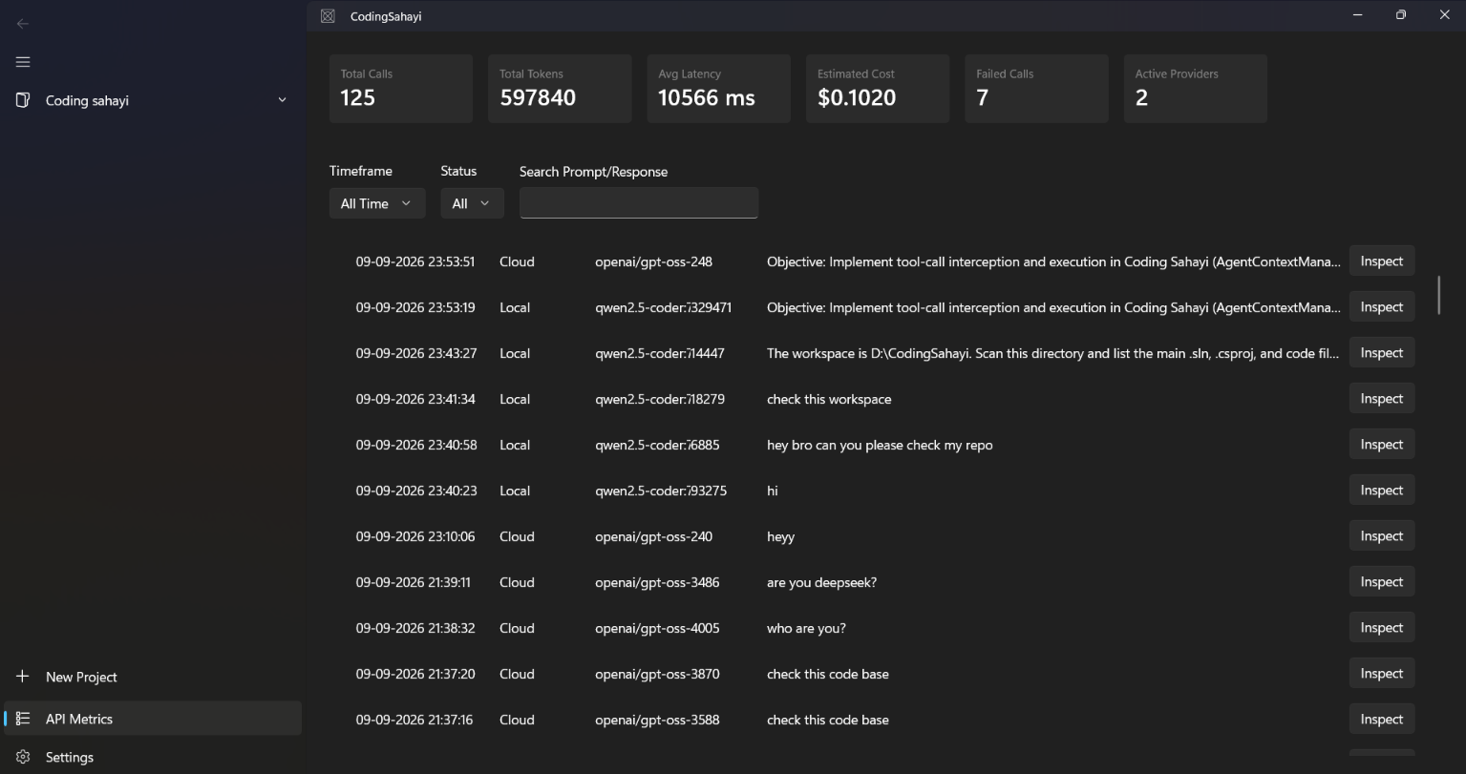This screenshot has height=774, width=1466.
Task: Inspect the 21:37:16 check this code base call
Action: coord(1381,719)
